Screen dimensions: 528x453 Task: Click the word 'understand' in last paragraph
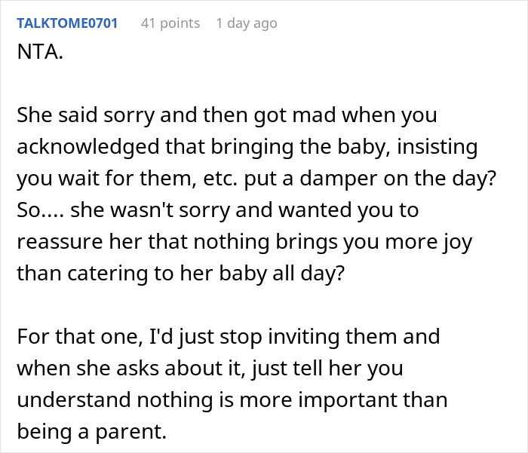tap(74, 399)
